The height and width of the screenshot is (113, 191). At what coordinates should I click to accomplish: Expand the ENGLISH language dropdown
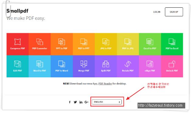[107, 102]
